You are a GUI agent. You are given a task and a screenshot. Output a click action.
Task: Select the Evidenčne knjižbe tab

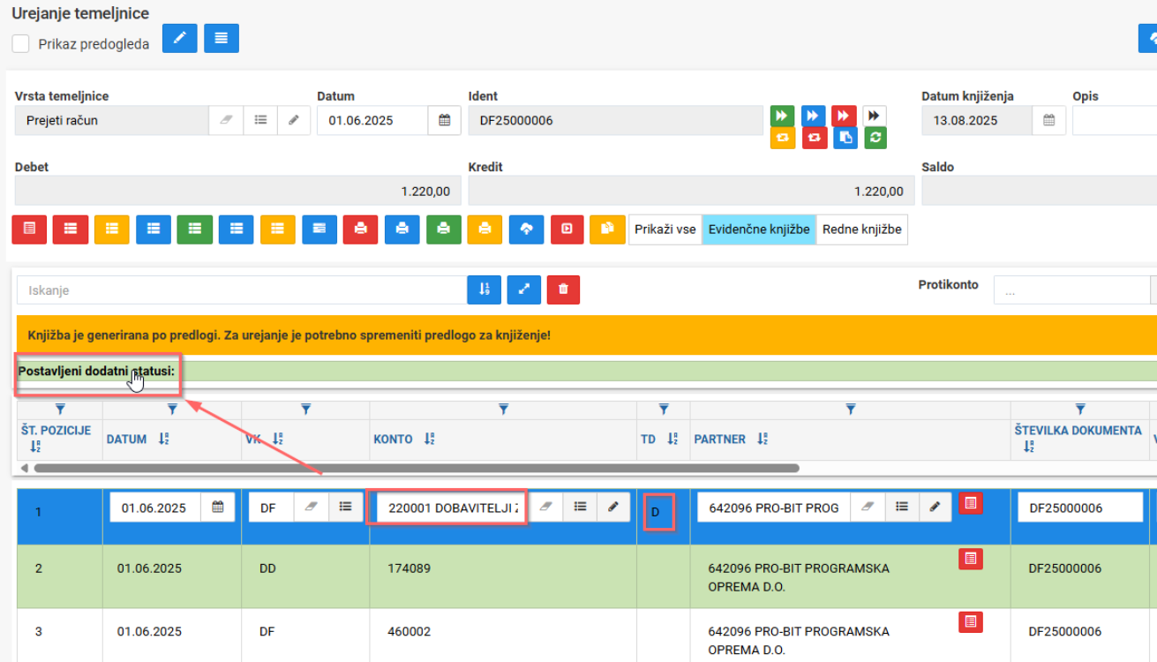point(759,229)
